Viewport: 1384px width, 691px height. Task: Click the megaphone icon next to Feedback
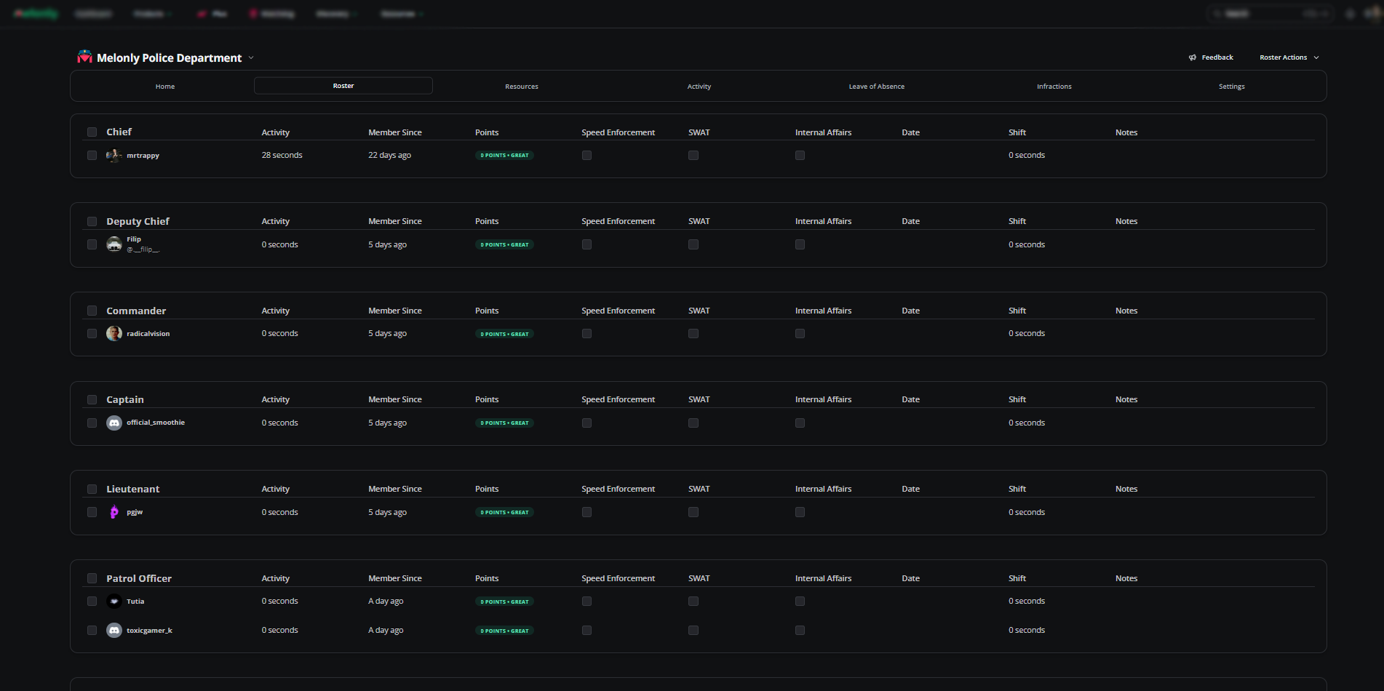pyautogui.click(x=1192, y=57)
